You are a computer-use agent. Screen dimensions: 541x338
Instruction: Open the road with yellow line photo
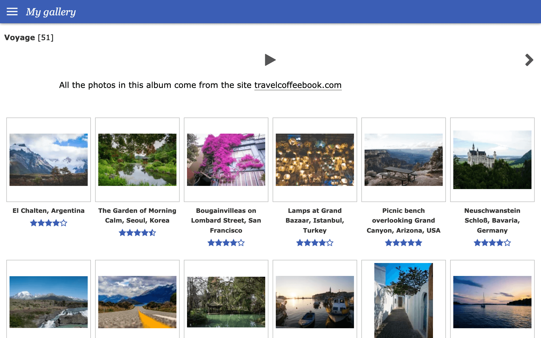[x=137, y=302]
